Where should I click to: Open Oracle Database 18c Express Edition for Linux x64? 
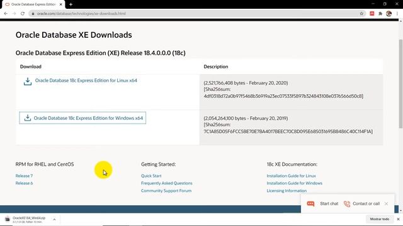[86, 80]
